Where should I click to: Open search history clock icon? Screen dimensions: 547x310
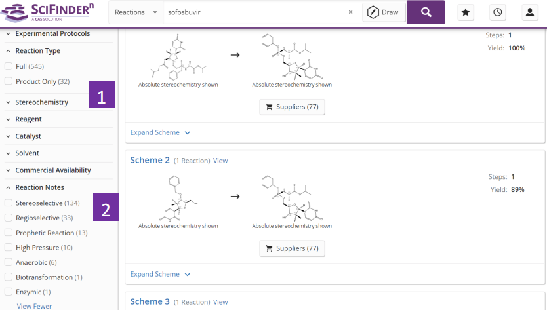(498, 12)
